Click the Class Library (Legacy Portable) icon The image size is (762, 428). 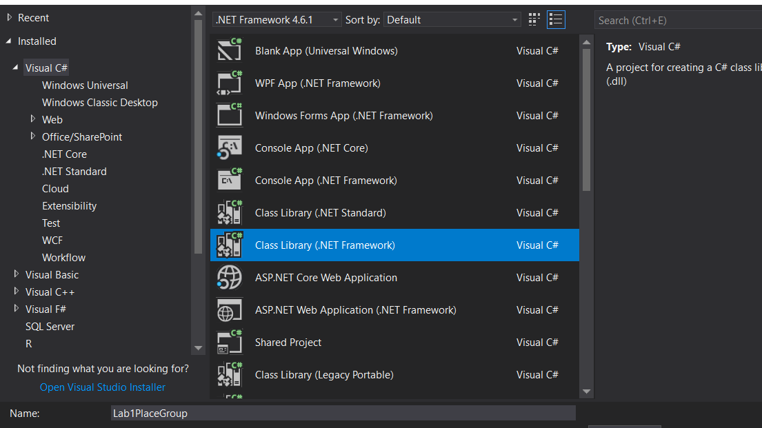[x=230, y=375]
